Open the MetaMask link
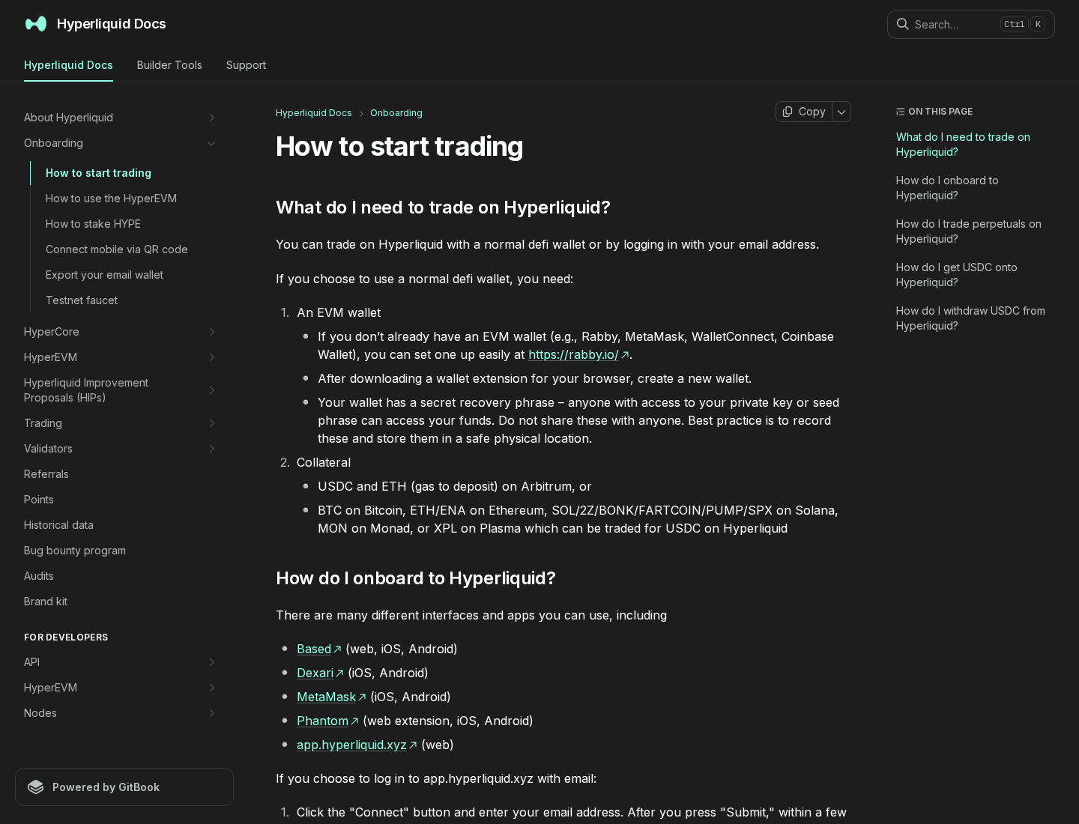 tap(331, 697)
